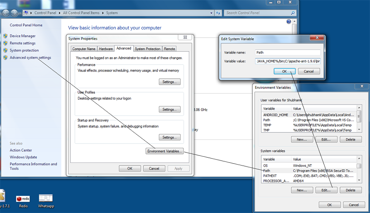The width and height of the screenshot is (370, 213).
Task: Click user variables list scrollbar down arrow
Action: (x=359, y=130)
